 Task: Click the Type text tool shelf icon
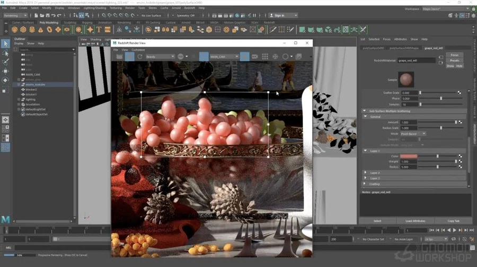coord(99,30)
